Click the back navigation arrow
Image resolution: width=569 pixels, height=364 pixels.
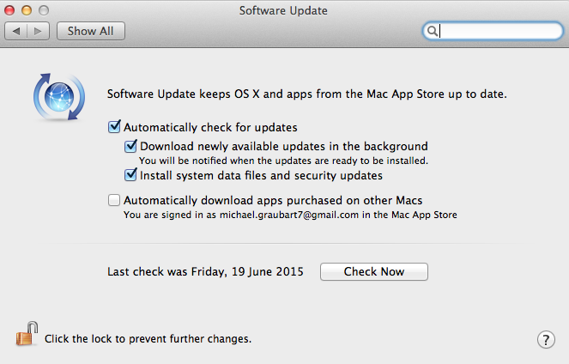coord(17,31)
